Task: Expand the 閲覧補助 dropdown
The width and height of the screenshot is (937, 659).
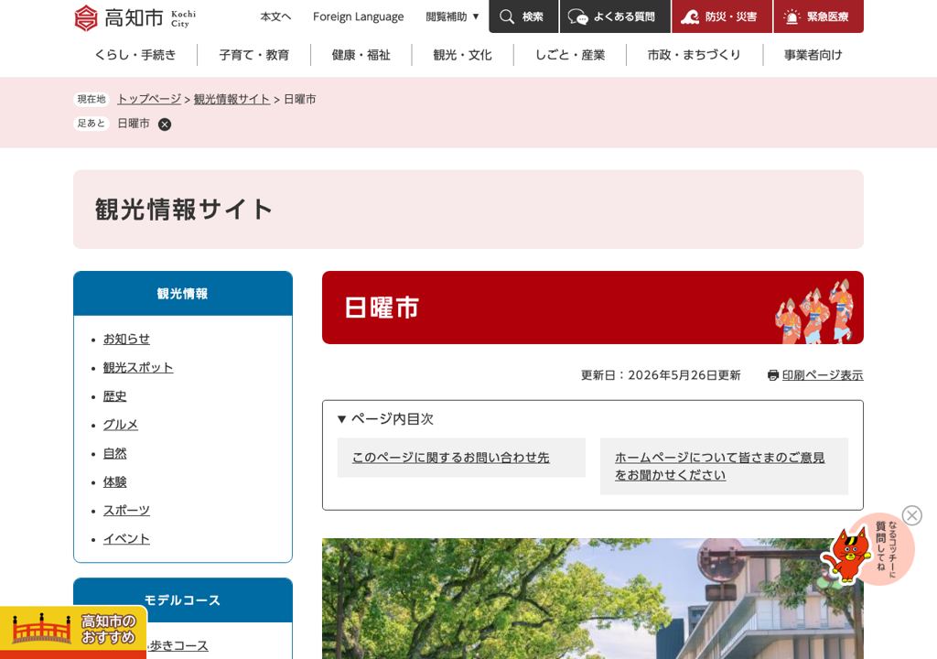Action: (x=452, y=16)
